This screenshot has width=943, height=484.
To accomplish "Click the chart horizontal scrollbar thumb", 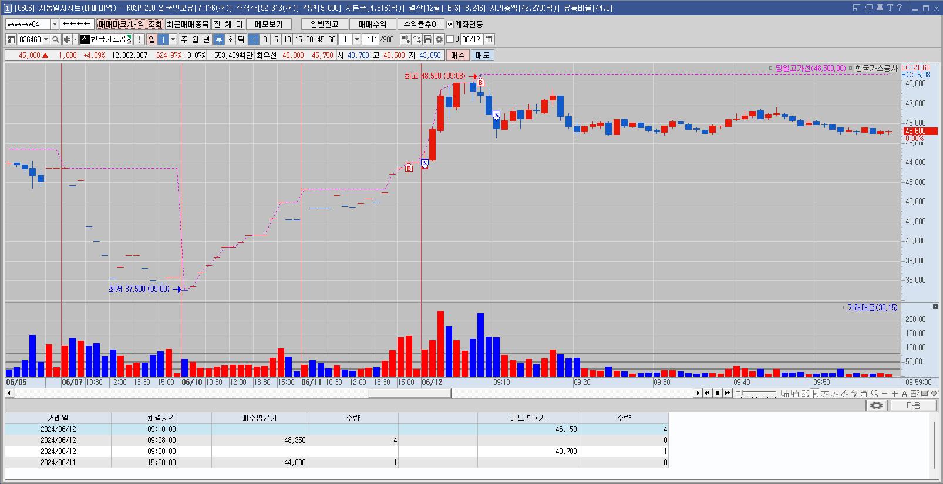I will pos(409,393).
